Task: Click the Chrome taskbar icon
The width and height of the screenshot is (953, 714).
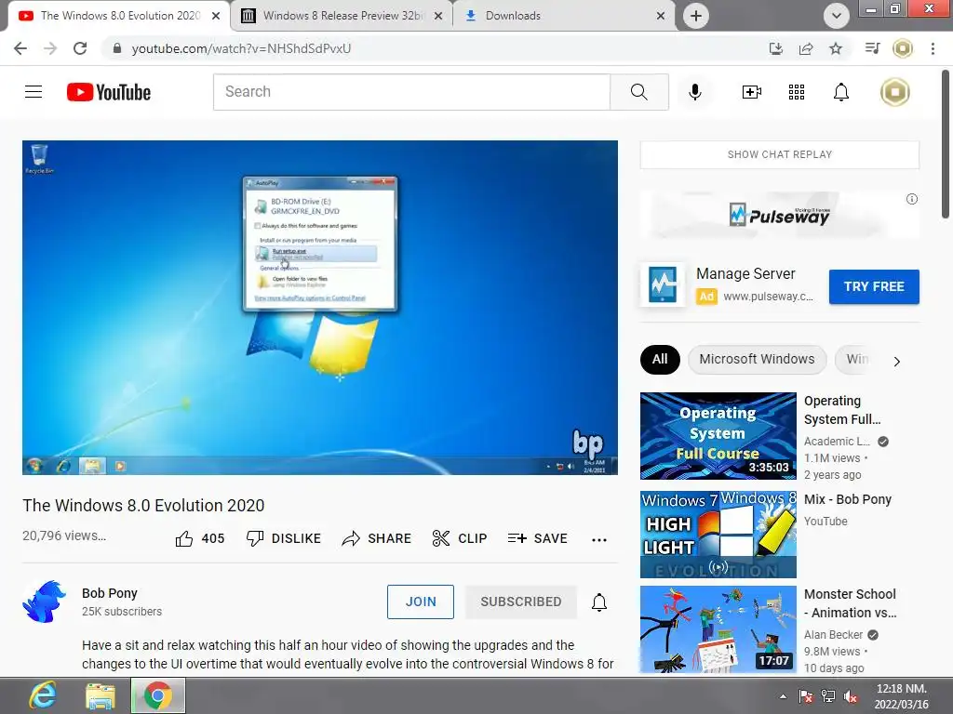Action: [x=158, y=695]
